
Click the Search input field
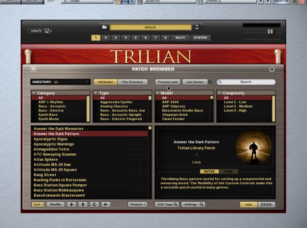coord(246,82)
